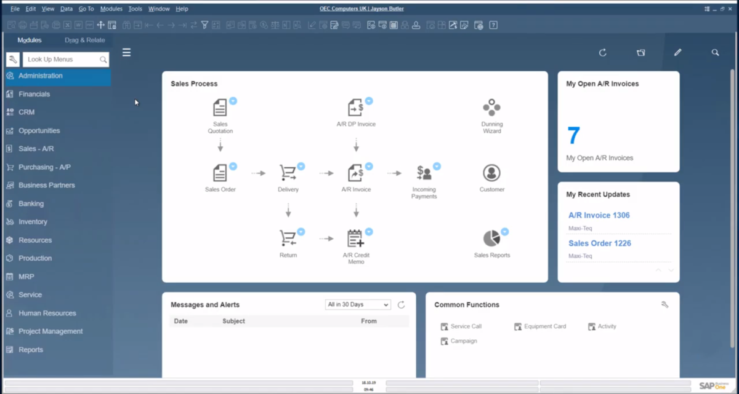Expand the Sales Order dropdown bubble
This screenshot has width=739, height=394.
233,166
